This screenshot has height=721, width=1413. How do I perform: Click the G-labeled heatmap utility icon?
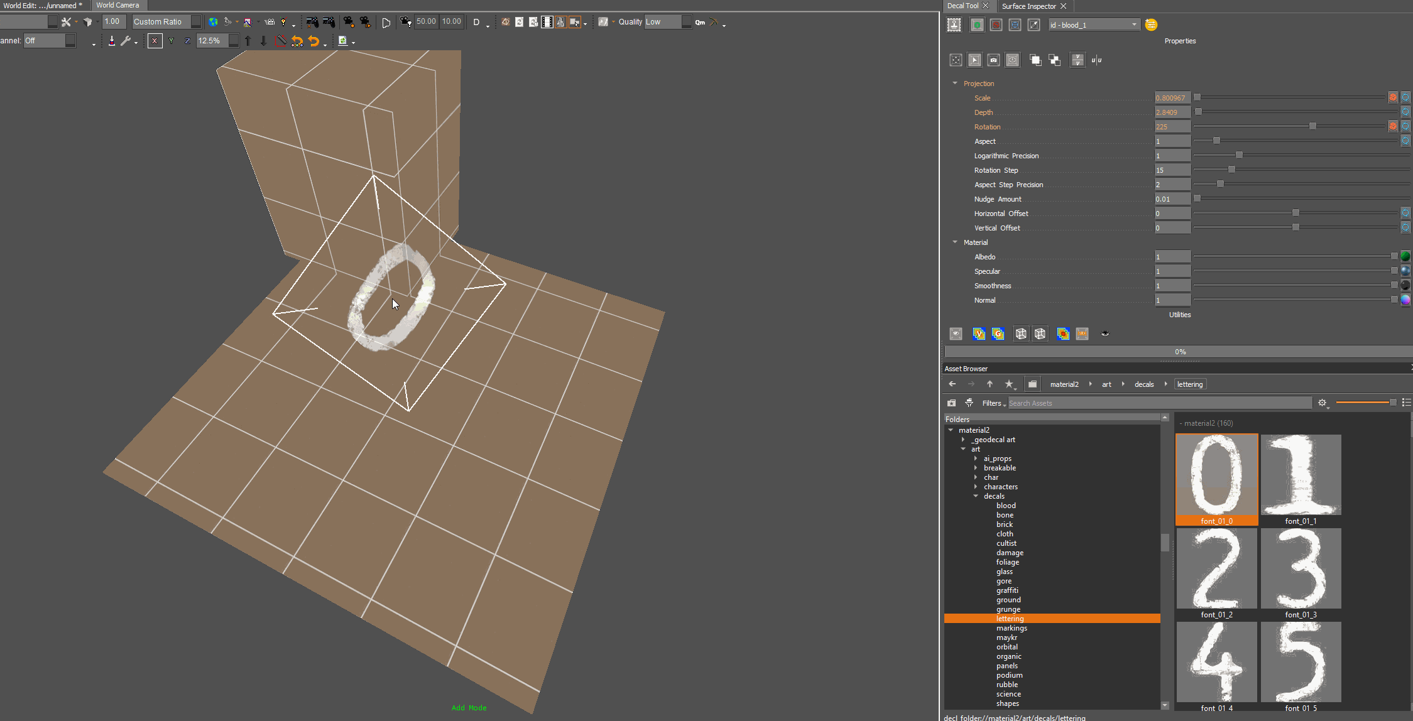coord(998,333)
